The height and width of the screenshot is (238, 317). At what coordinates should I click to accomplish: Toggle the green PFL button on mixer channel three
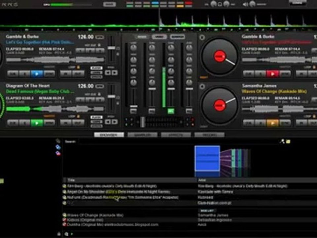[x=171, y=111]
